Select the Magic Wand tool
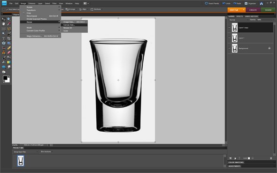Image resolution: width=277 pixels, height=173 pixels. [x=4, y=33]
